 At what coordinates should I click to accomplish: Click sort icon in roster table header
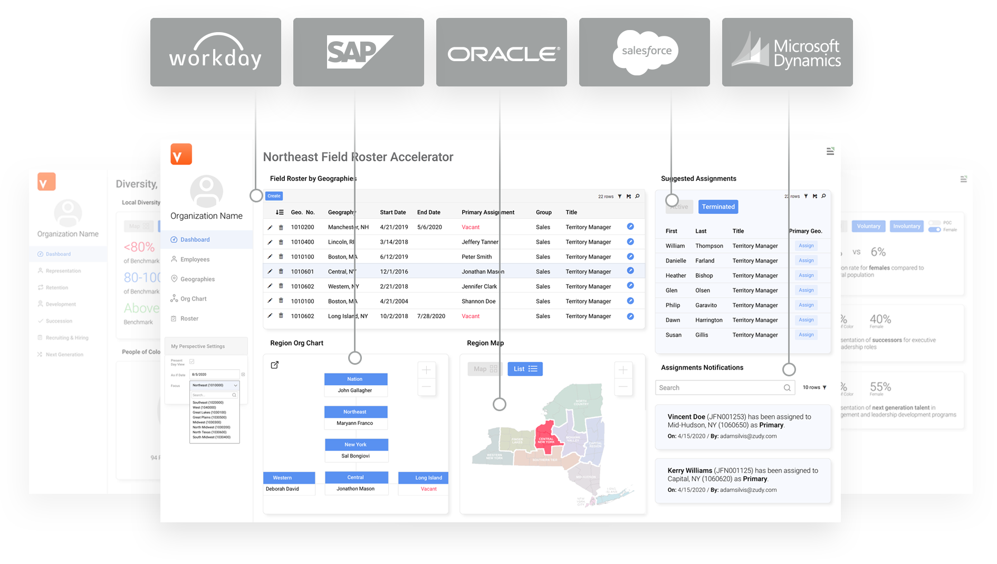coord(280,212)
